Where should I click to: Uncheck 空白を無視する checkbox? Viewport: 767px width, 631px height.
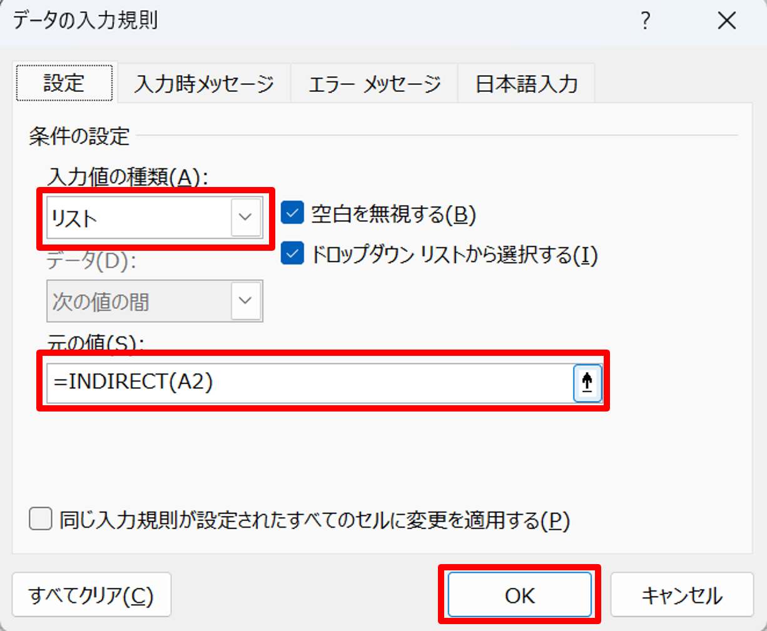click(x=292, y=214)
